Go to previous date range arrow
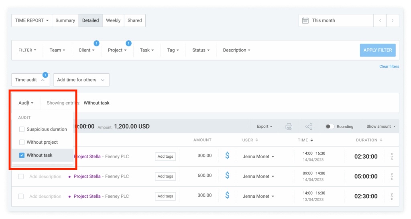Image resolution: width=411 pixels, height=219 pixels. point(380,20)
